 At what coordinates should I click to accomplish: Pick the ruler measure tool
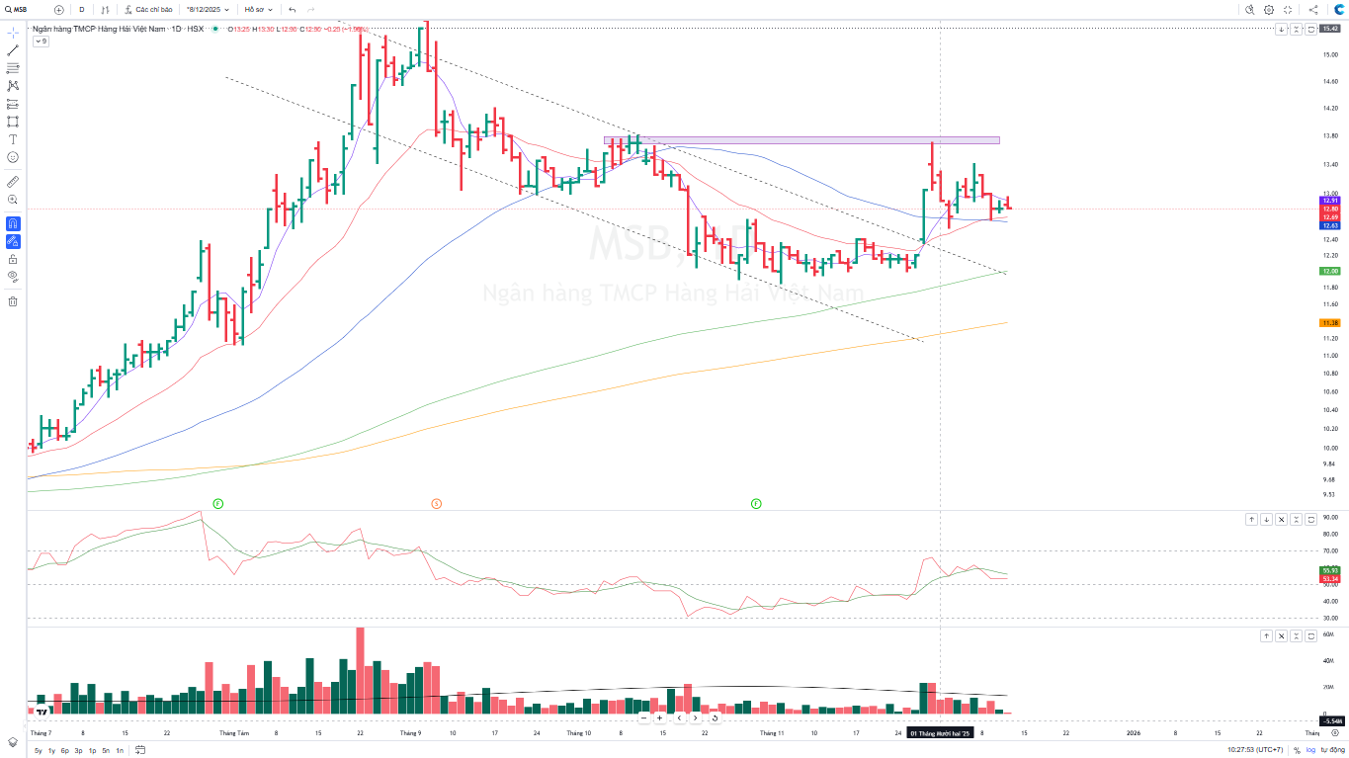tap(13, 182)
